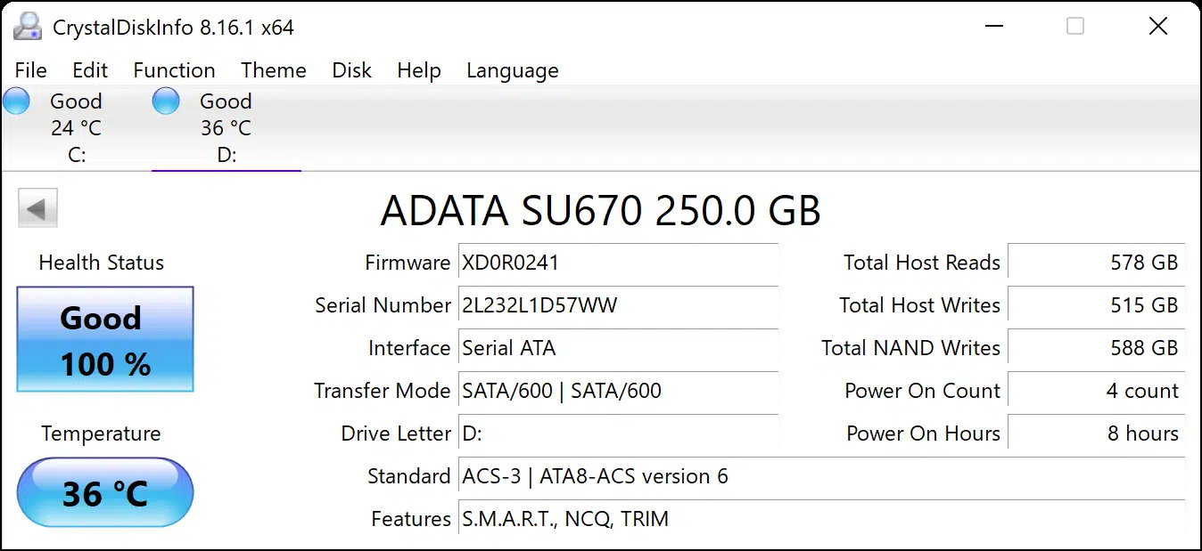Viewport: 1202px width, 551px height.
Task: Maximize the CrystalDiskInfo window
Action: pos(1075,27)
